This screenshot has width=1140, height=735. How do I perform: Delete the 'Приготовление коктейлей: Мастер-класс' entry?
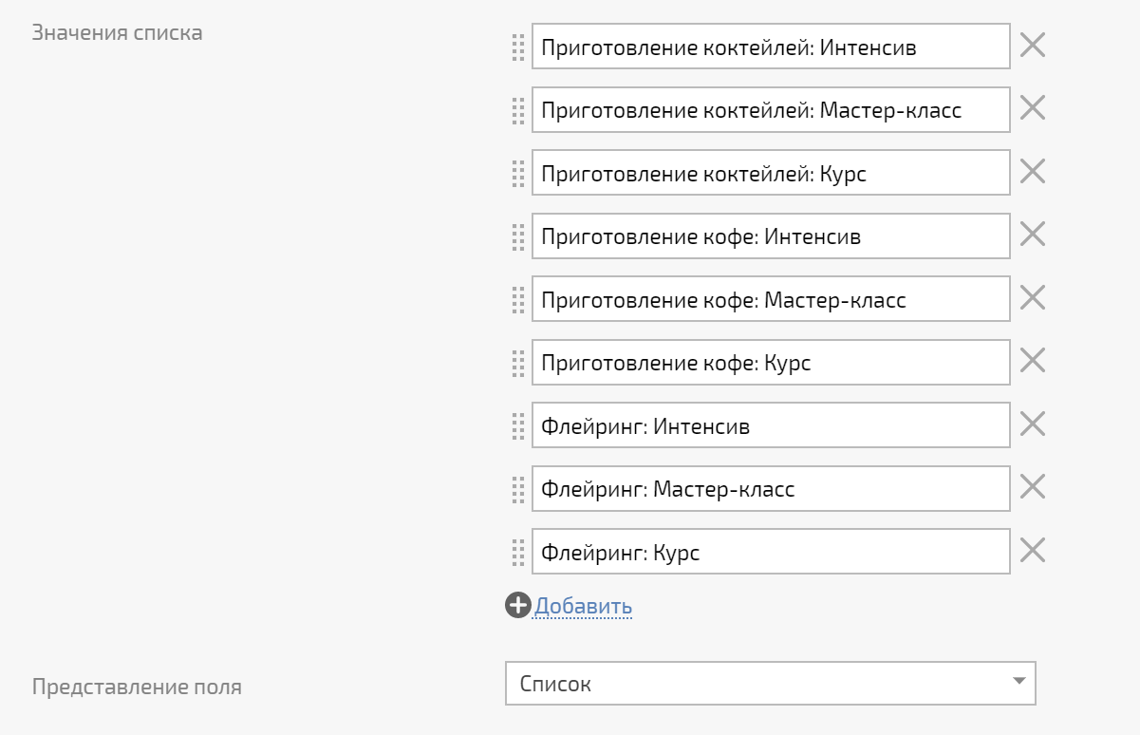[1032, 108]
